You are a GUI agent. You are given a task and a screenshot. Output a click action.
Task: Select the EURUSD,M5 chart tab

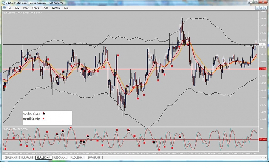[43, 158]
